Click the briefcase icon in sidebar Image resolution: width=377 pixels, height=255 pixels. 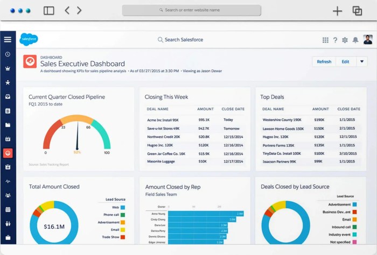(8, 237)
